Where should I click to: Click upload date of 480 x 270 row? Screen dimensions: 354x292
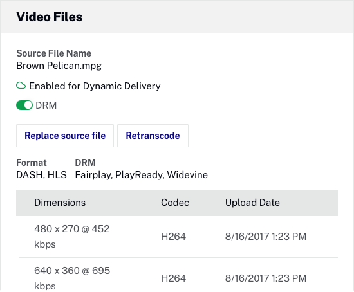point(266,237)
